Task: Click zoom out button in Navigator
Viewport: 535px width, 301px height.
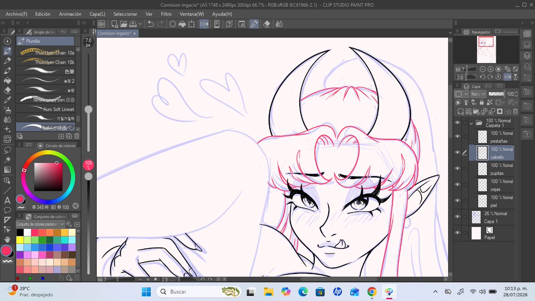Action: point(482,69)
